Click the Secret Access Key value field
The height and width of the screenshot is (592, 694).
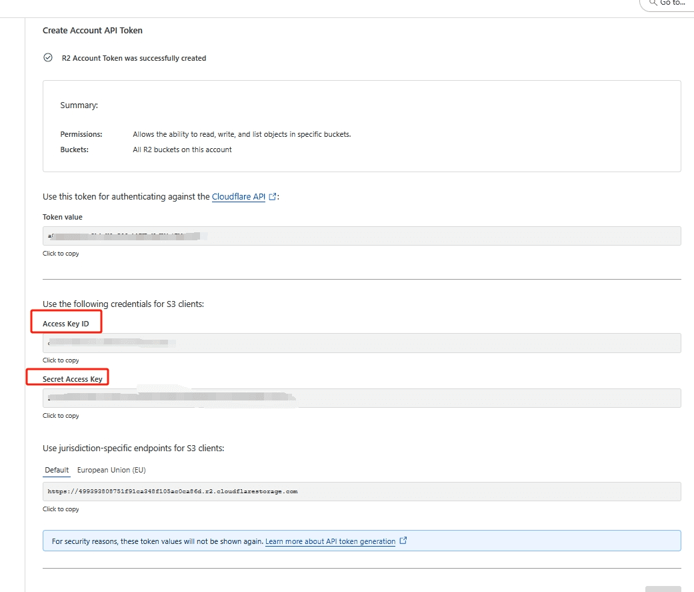(361, 398)
